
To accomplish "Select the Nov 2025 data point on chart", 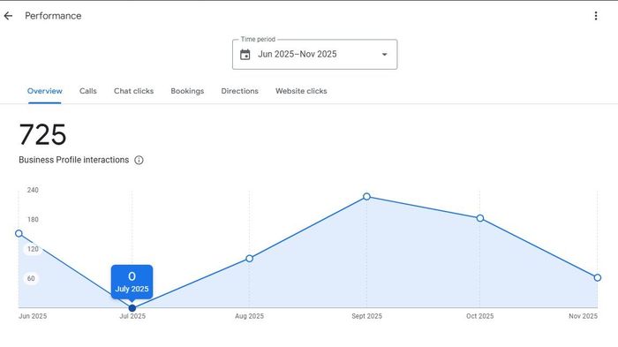I will coord(598,277).
